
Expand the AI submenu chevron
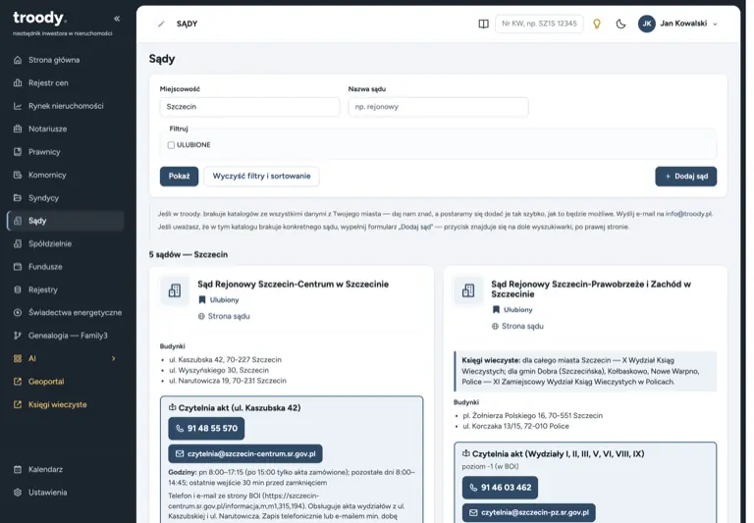click(114, 358)
